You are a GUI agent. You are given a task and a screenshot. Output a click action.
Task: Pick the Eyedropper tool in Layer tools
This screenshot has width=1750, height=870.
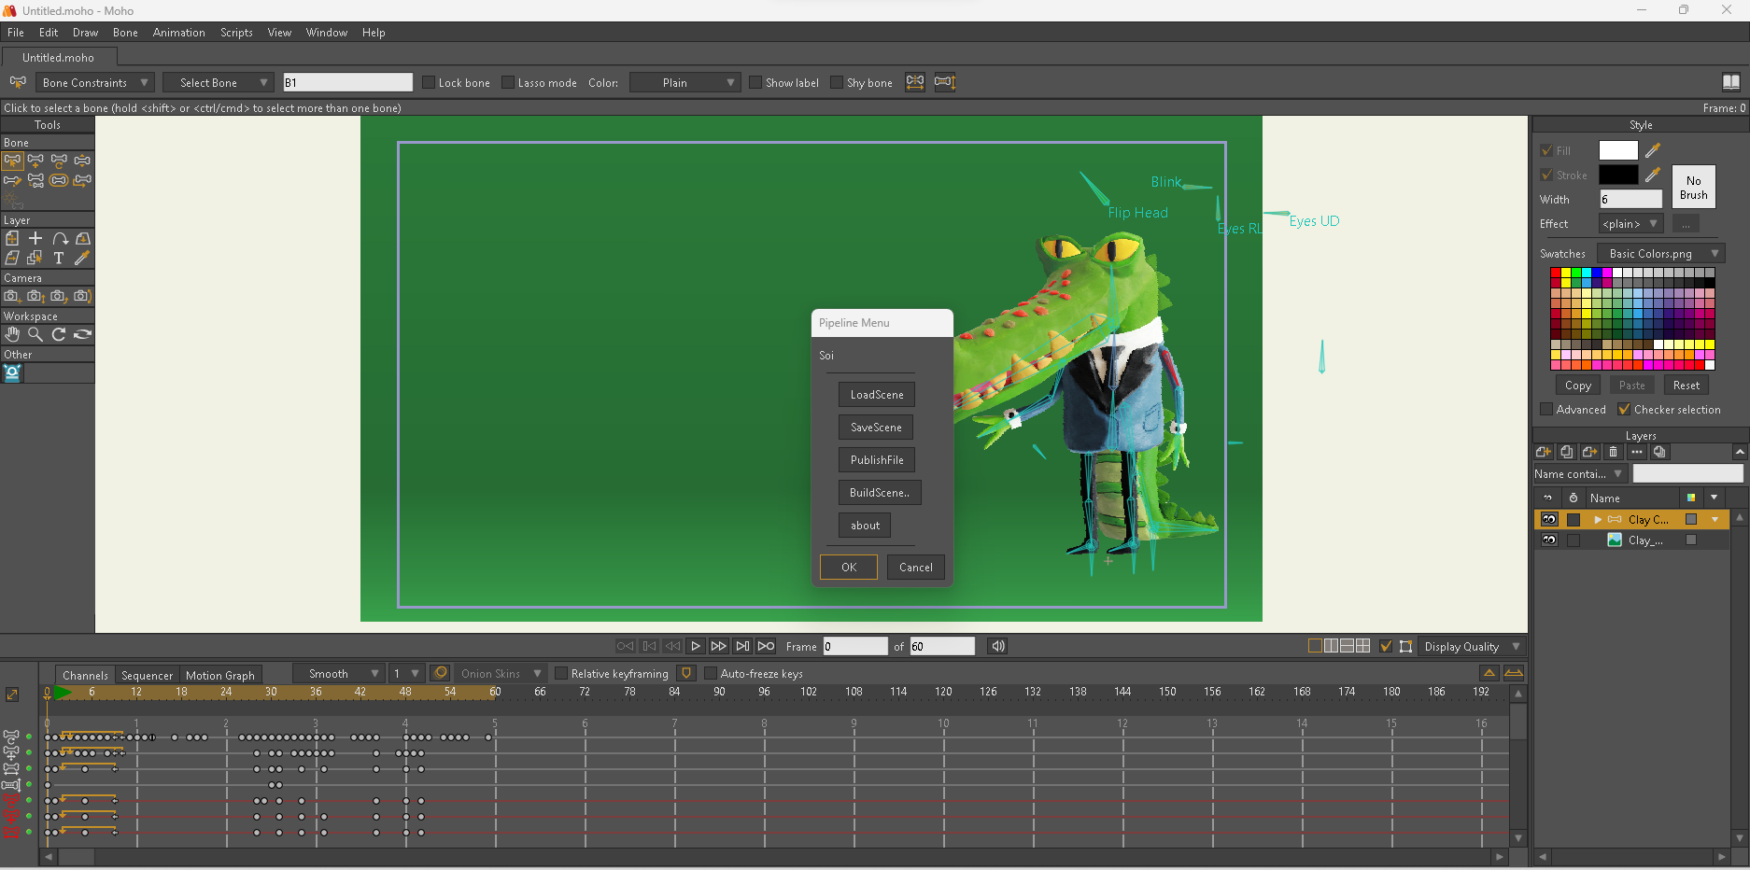tap(82, 258)
